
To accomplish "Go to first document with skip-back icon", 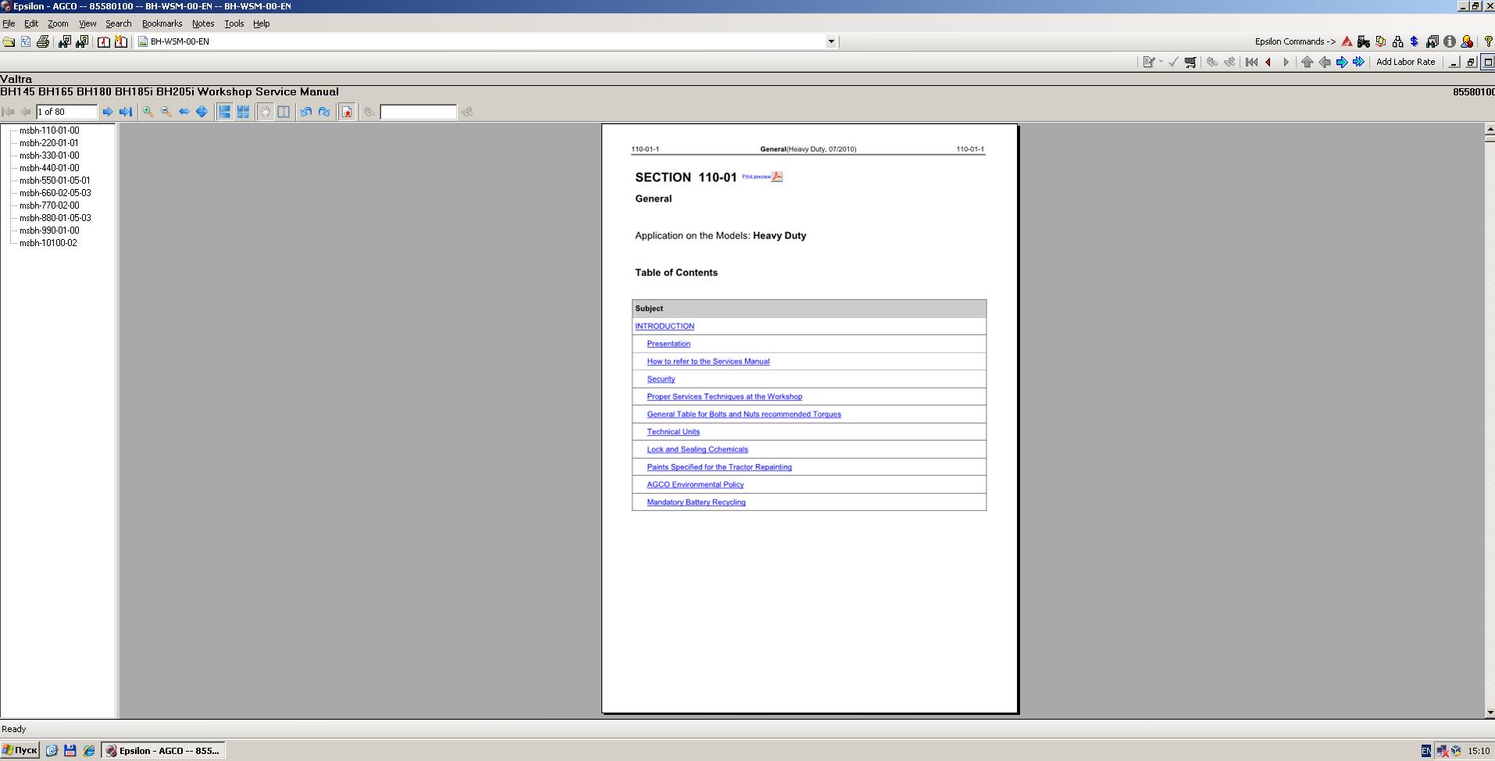I will click(1251, 62).
